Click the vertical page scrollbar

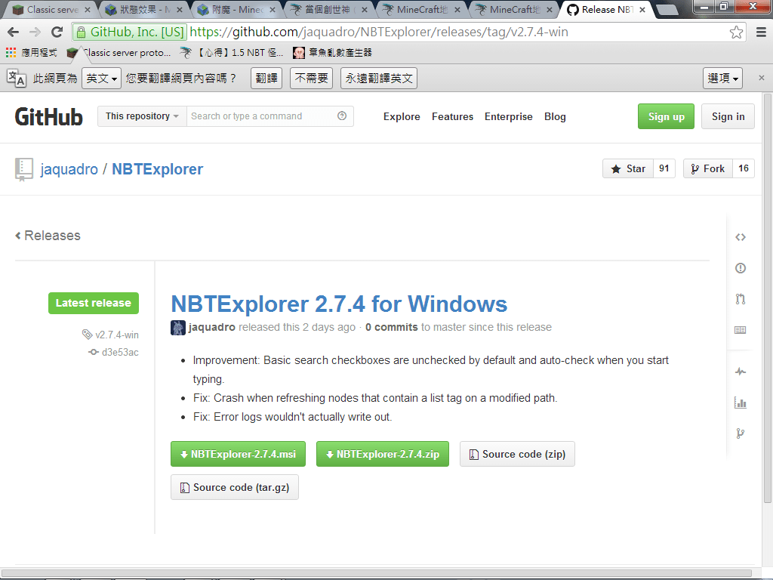(767, 298)
